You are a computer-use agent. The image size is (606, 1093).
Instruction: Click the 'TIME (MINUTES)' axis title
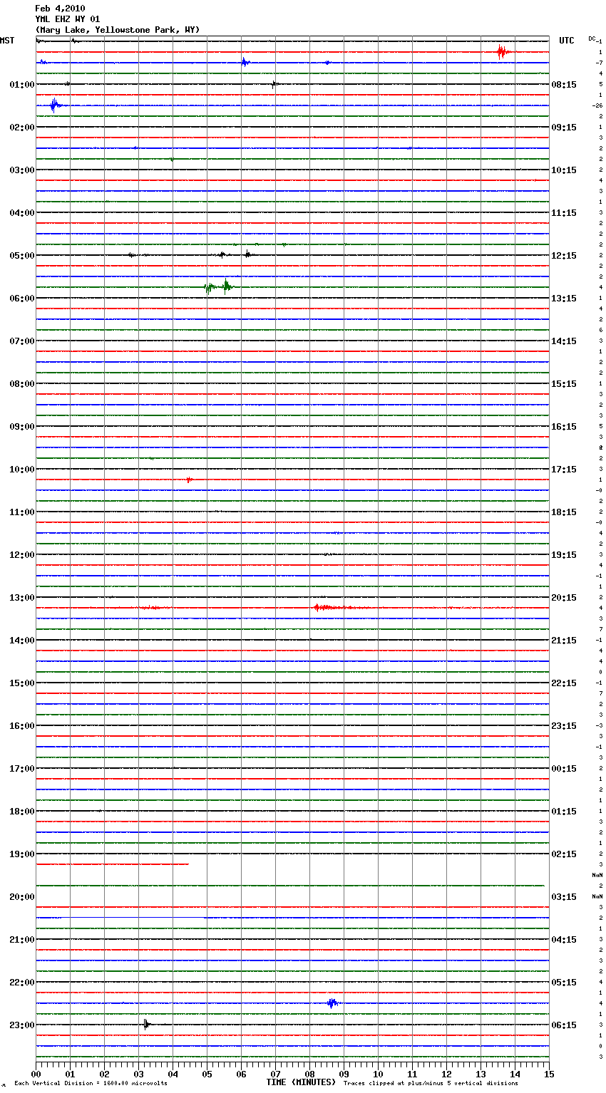301,1082
